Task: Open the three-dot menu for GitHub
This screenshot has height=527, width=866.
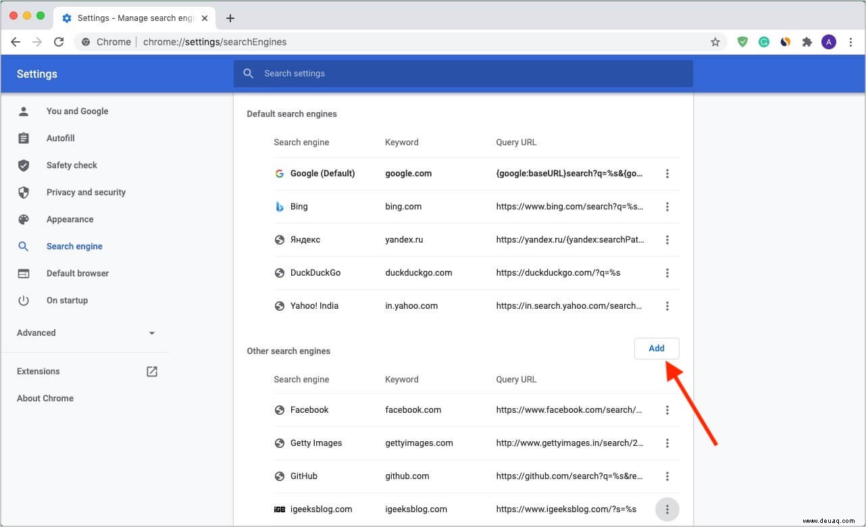Action: (x=667, y=476)
